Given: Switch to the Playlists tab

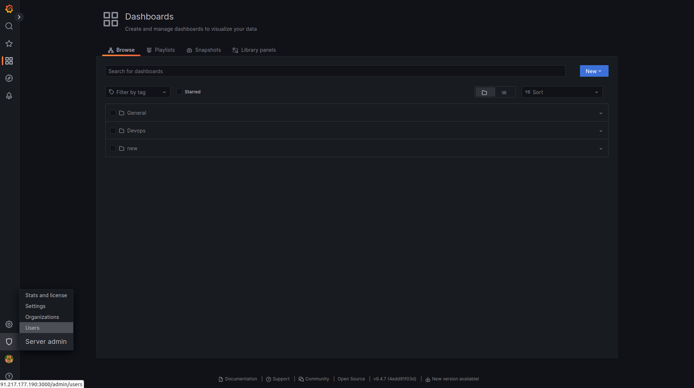Looking at the screenshot, I should point(161,50).
